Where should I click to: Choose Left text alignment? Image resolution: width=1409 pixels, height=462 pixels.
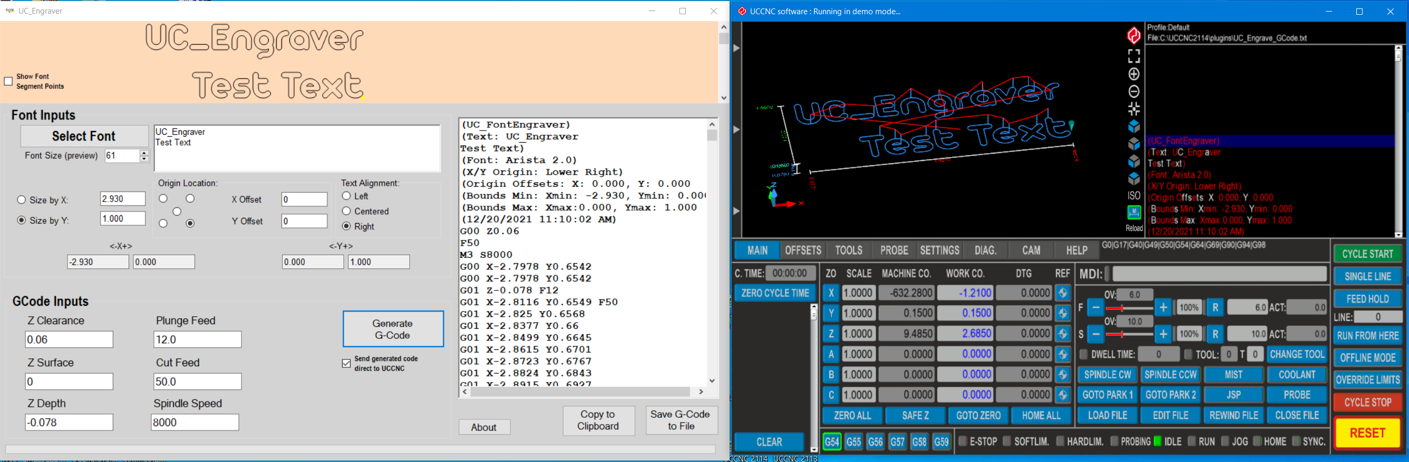pos(346,196)
